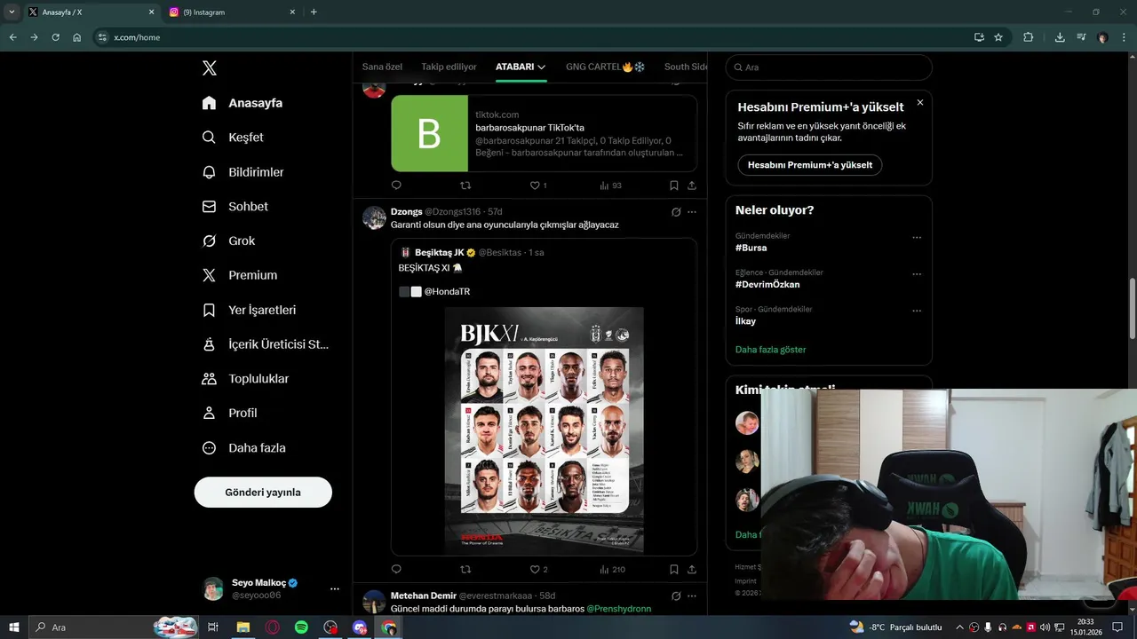Open Spotify from the taskbar

point(301,627)
